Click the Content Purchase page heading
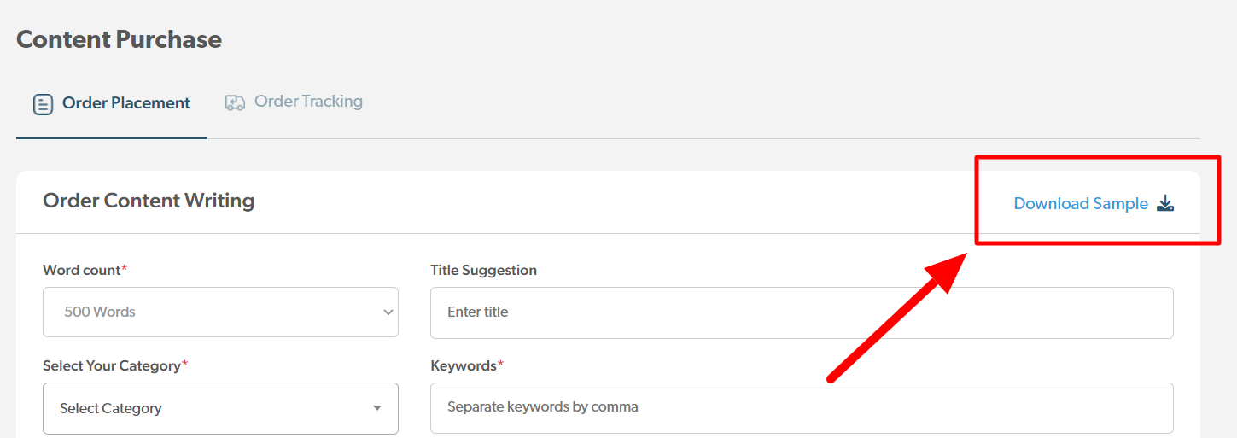This screenshot has height=438, width=1237. coord(119,39)
